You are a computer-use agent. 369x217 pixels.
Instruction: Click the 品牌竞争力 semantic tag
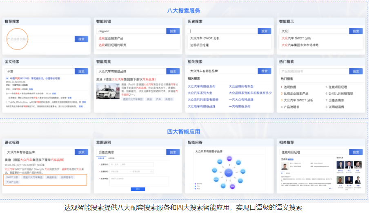(x=67, y=177)
